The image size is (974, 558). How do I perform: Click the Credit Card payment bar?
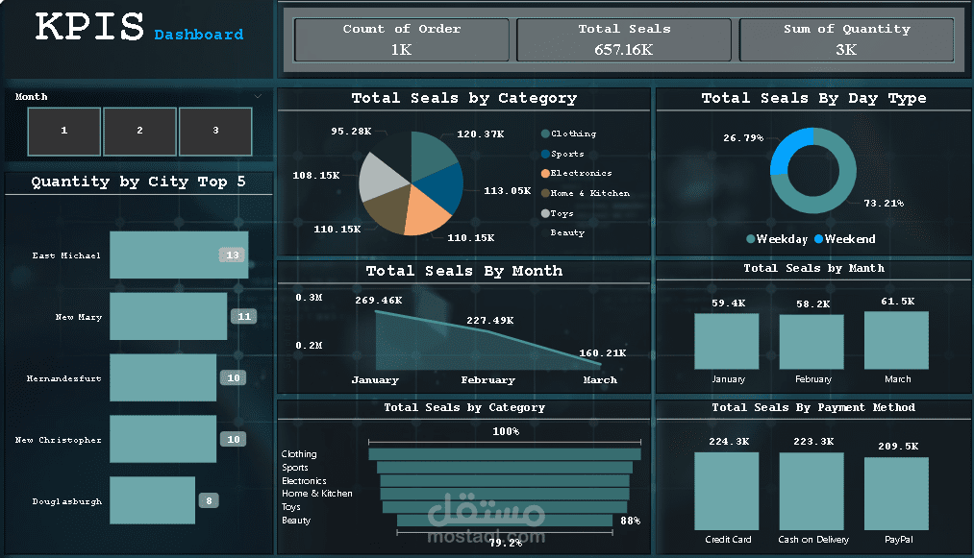tap(727, 492)
